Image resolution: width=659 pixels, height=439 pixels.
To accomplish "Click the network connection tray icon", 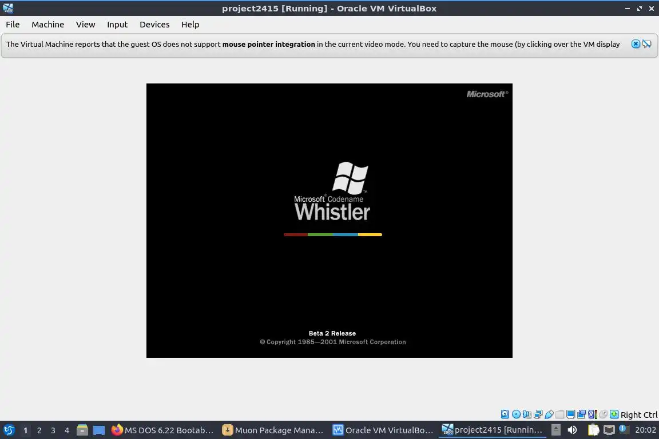I will pyautogui.click(x=609, y=430).
